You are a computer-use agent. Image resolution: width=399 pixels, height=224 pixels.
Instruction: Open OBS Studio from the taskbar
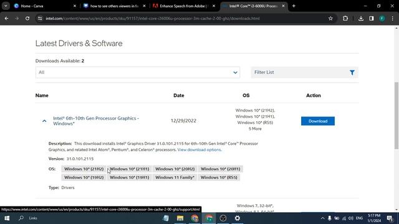(223, 218)
